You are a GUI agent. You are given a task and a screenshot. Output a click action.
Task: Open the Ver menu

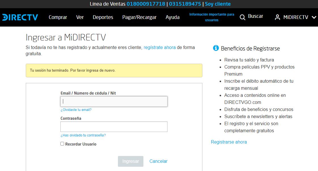(x=80, y=17)
